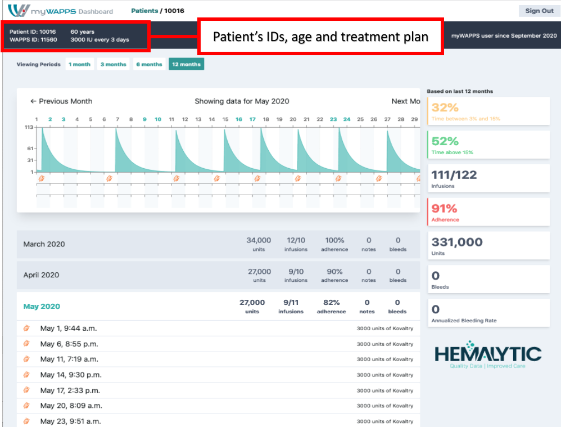Collapse the May 2020 section header
This screenshot has width=561, height=427.
[x=42, y=307]
